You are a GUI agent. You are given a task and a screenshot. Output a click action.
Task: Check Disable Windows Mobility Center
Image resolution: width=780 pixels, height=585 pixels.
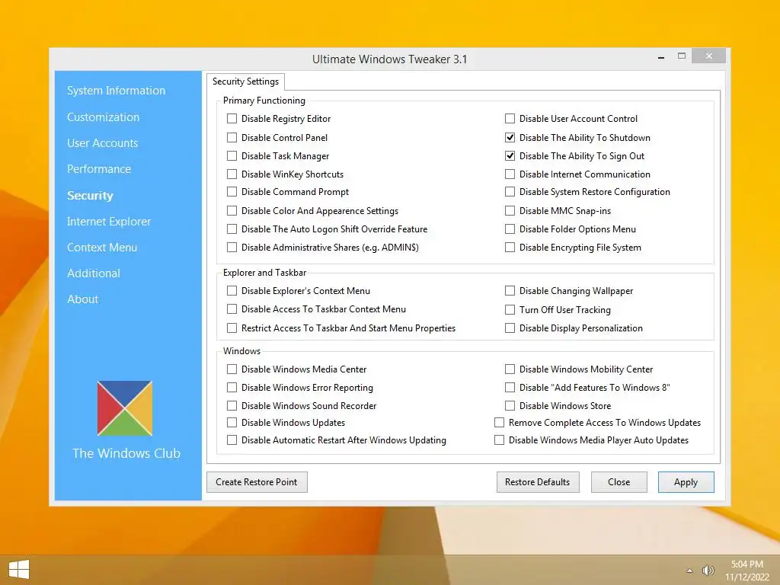click(510, 369)
